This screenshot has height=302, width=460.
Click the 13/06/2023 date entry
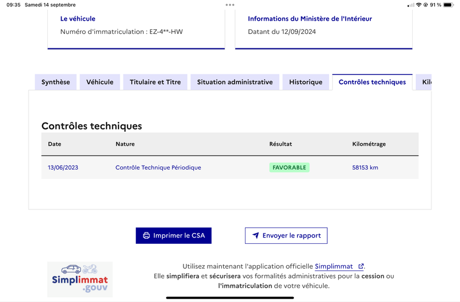pyautogui.click(x=63, y=167)
